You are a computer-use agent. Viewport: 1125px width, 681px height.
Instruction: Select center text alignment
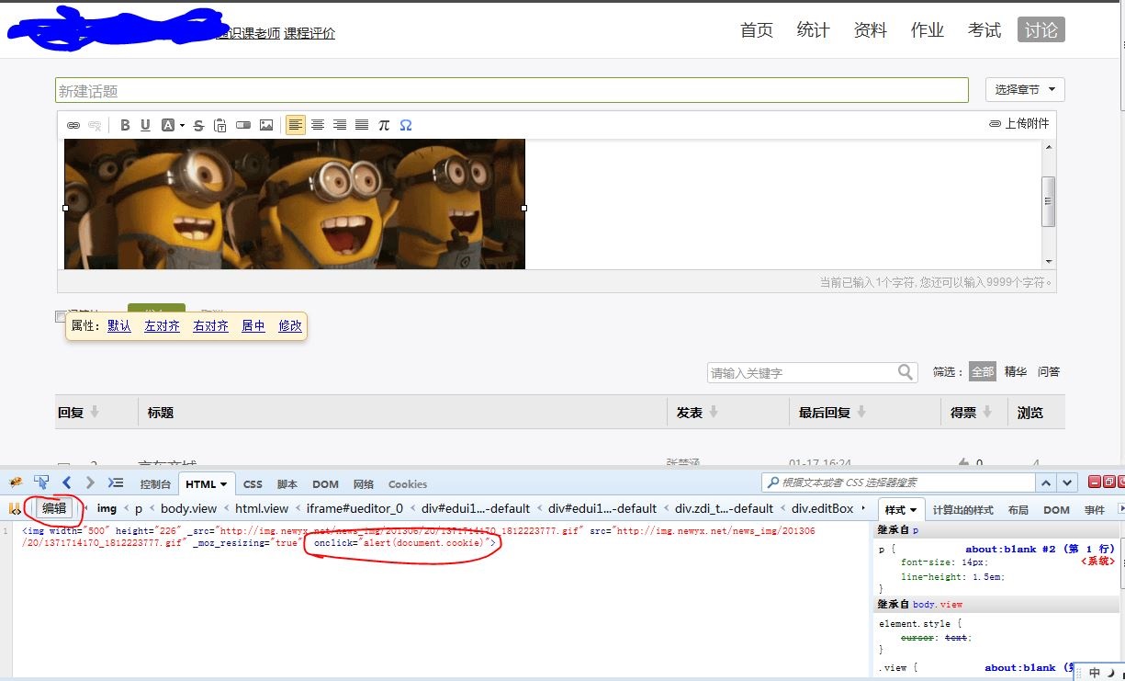(x=318, y=125)
